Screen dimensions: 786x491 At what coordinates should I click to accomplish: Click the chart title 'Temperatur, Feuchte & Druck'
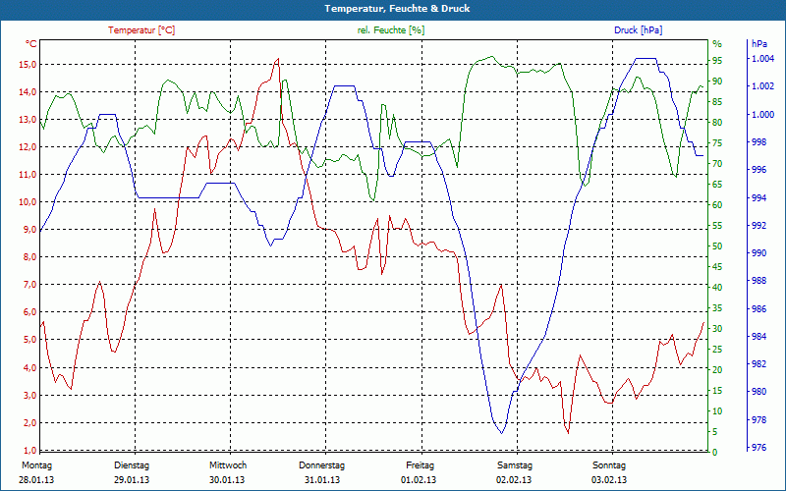(x=397, y=9)
